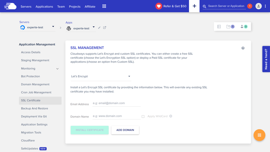Image resolution: width=270 pixels, height=152 pixels.
Task: Select Domain Management in sidebar
Action: point(35,84)
